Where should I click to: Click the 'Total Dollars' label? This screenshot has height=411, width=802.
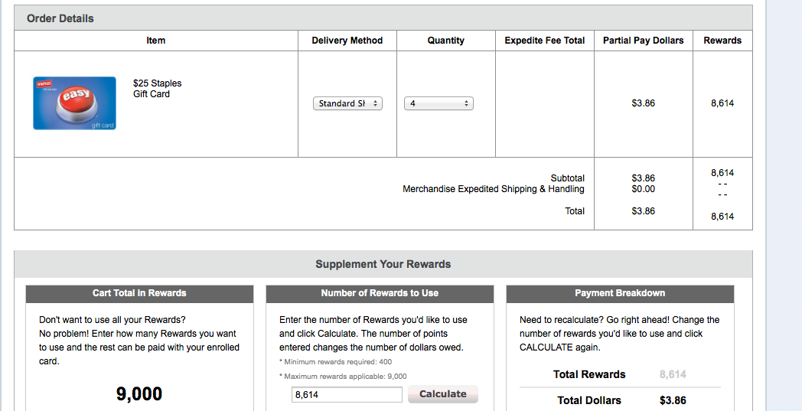[589, 400]
